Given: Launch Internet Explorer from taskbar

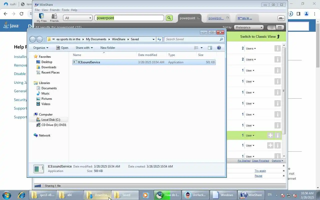Looking at the screenshot, I should 21,195.
